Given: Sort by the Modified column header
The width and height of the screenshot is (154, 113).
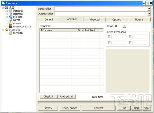Looking at the screenshot, I should tap(91, 30).
